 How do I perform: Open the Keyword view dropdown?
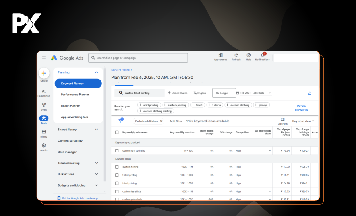(303, 121)
